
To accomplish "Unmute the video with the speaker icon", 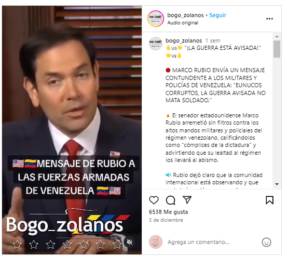I will [x=130, y=242].
